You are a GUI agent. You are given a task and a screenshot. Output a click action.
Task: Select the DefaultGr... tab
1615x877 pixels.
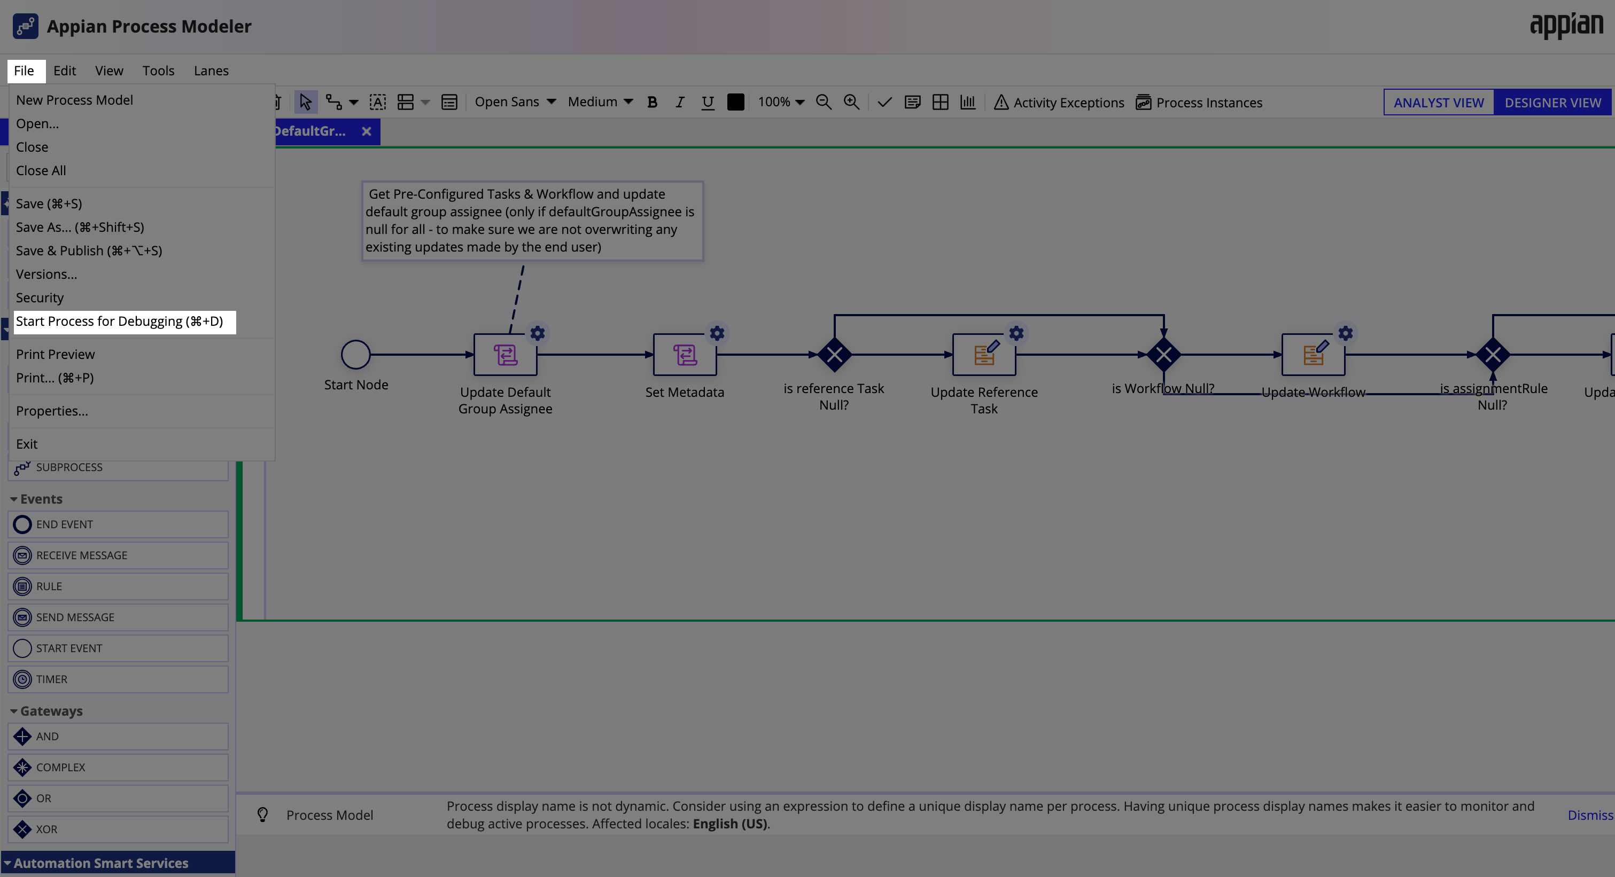(x=310, y=131)
